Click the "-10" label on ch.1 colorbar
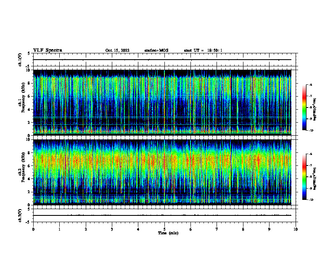Image resolution: width=333 pixels, height=257 pixels. point(311,131)
